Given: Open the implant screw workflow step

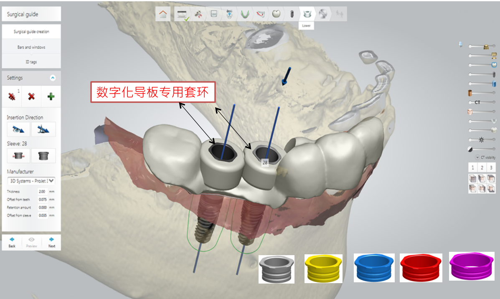Looking at the screenshot, I should (x=292, y=14).
